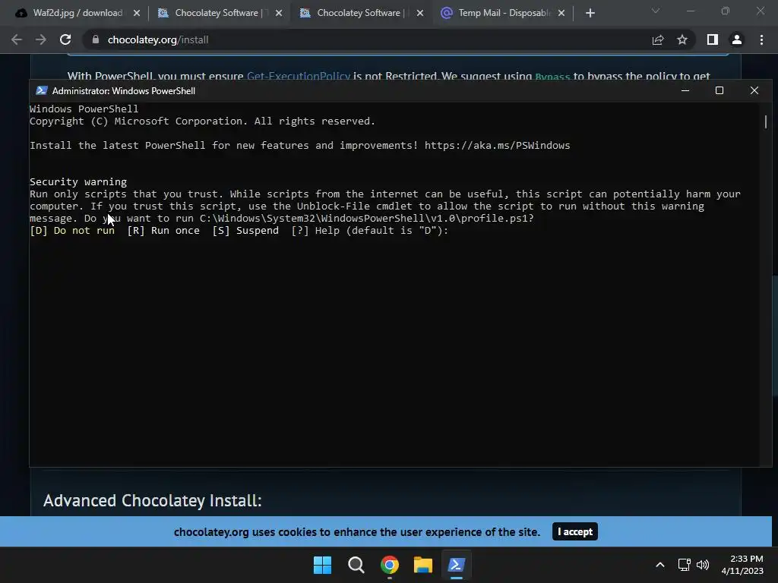Image resolution: width=778 pixels, height=583 pixels.
Task: Share this page icon
Action: pos(658,39)
